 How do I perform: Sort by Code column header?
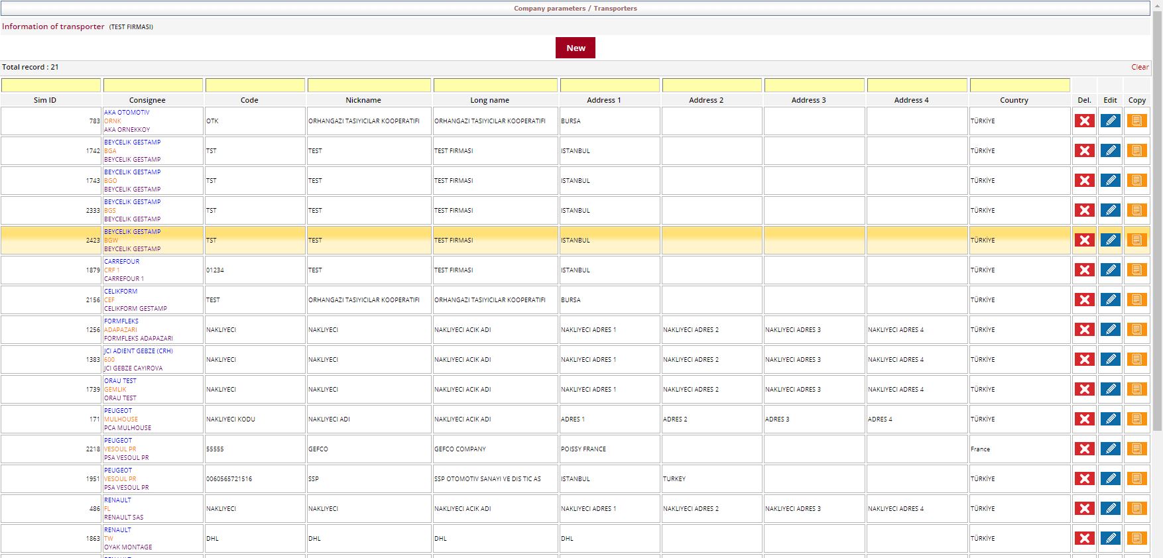coord(249,100)
